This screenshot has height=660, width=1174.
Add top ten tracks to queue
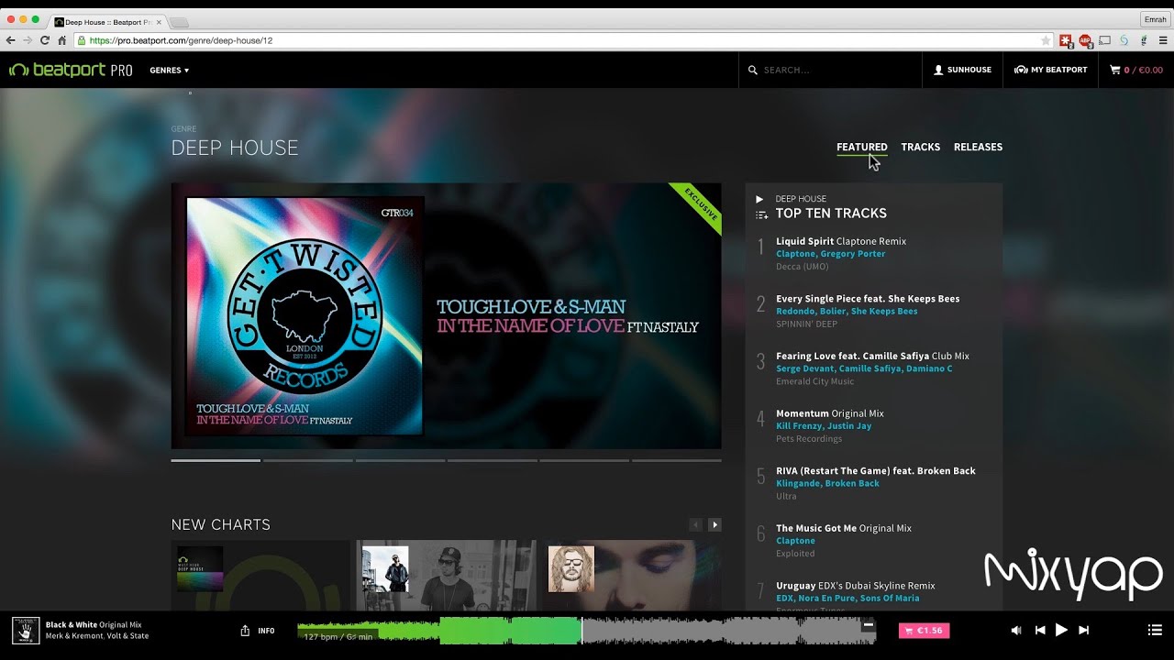click(x=761, y=215)
